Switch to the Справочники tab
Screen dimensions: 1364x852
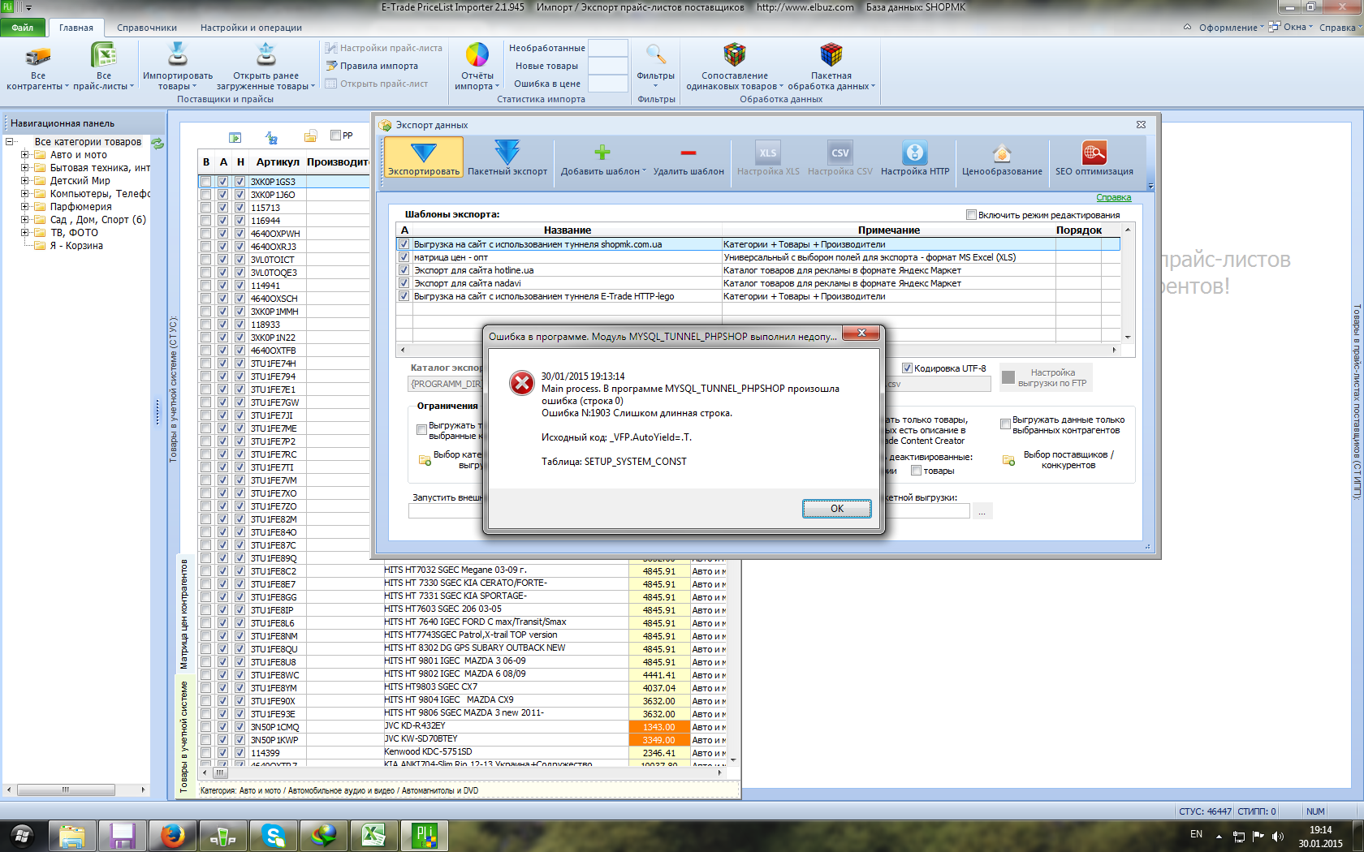coord(147,28)
